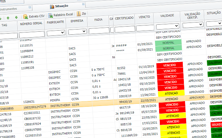Download the Zip archive
Viewport: 222px width, 138px height.
point(81,14)
